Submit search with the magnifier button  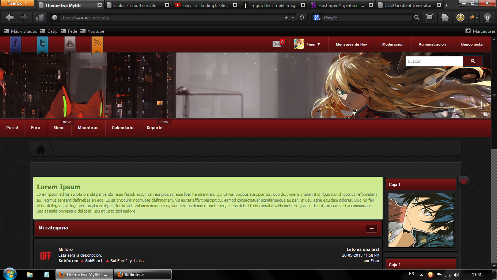click(x=473, y=61)
